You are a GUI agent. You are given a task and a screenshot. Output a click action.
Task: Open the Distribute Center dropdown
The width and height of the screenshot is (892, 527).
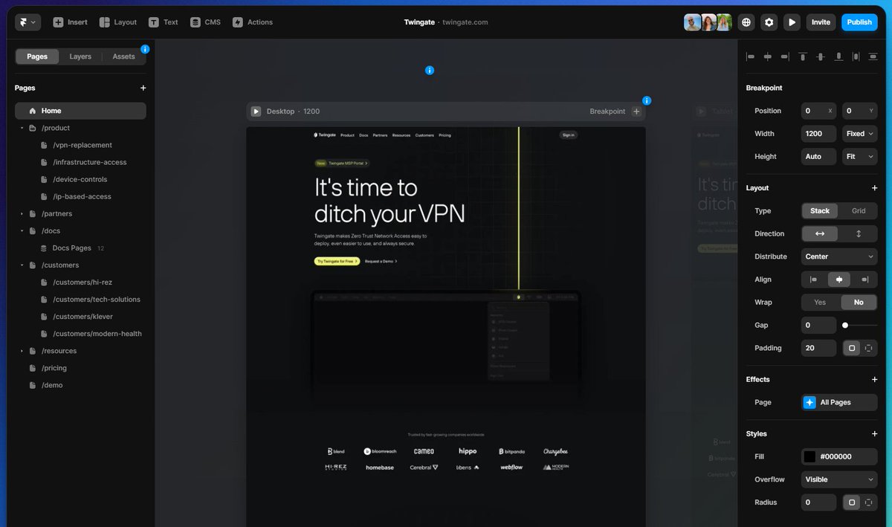839,256
